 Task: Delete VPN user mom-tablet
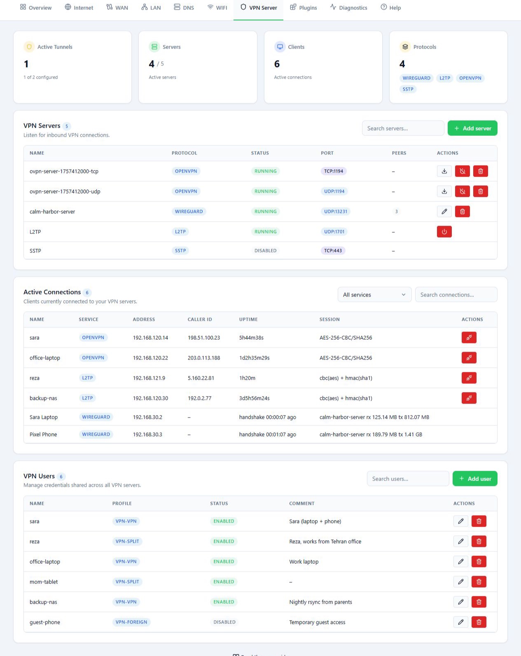coord(479,582)
